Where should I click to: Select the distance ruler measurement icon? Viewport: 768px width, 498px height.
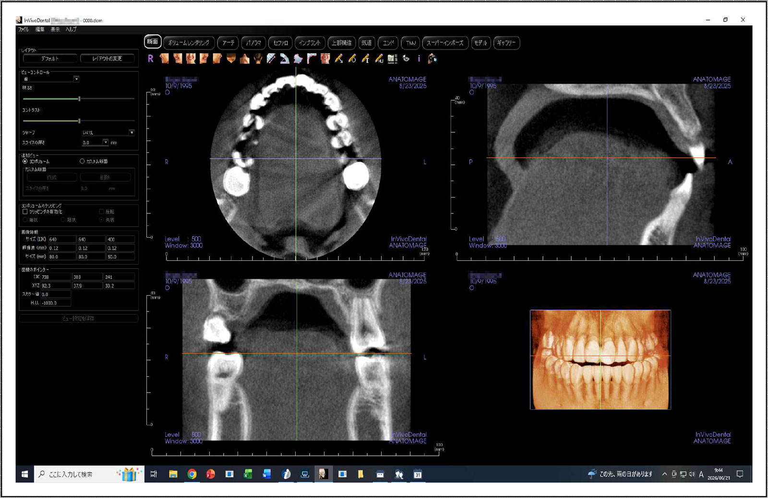(271, 58)
